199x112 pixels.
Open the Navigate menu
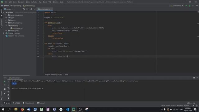click(x=21, y=2)
